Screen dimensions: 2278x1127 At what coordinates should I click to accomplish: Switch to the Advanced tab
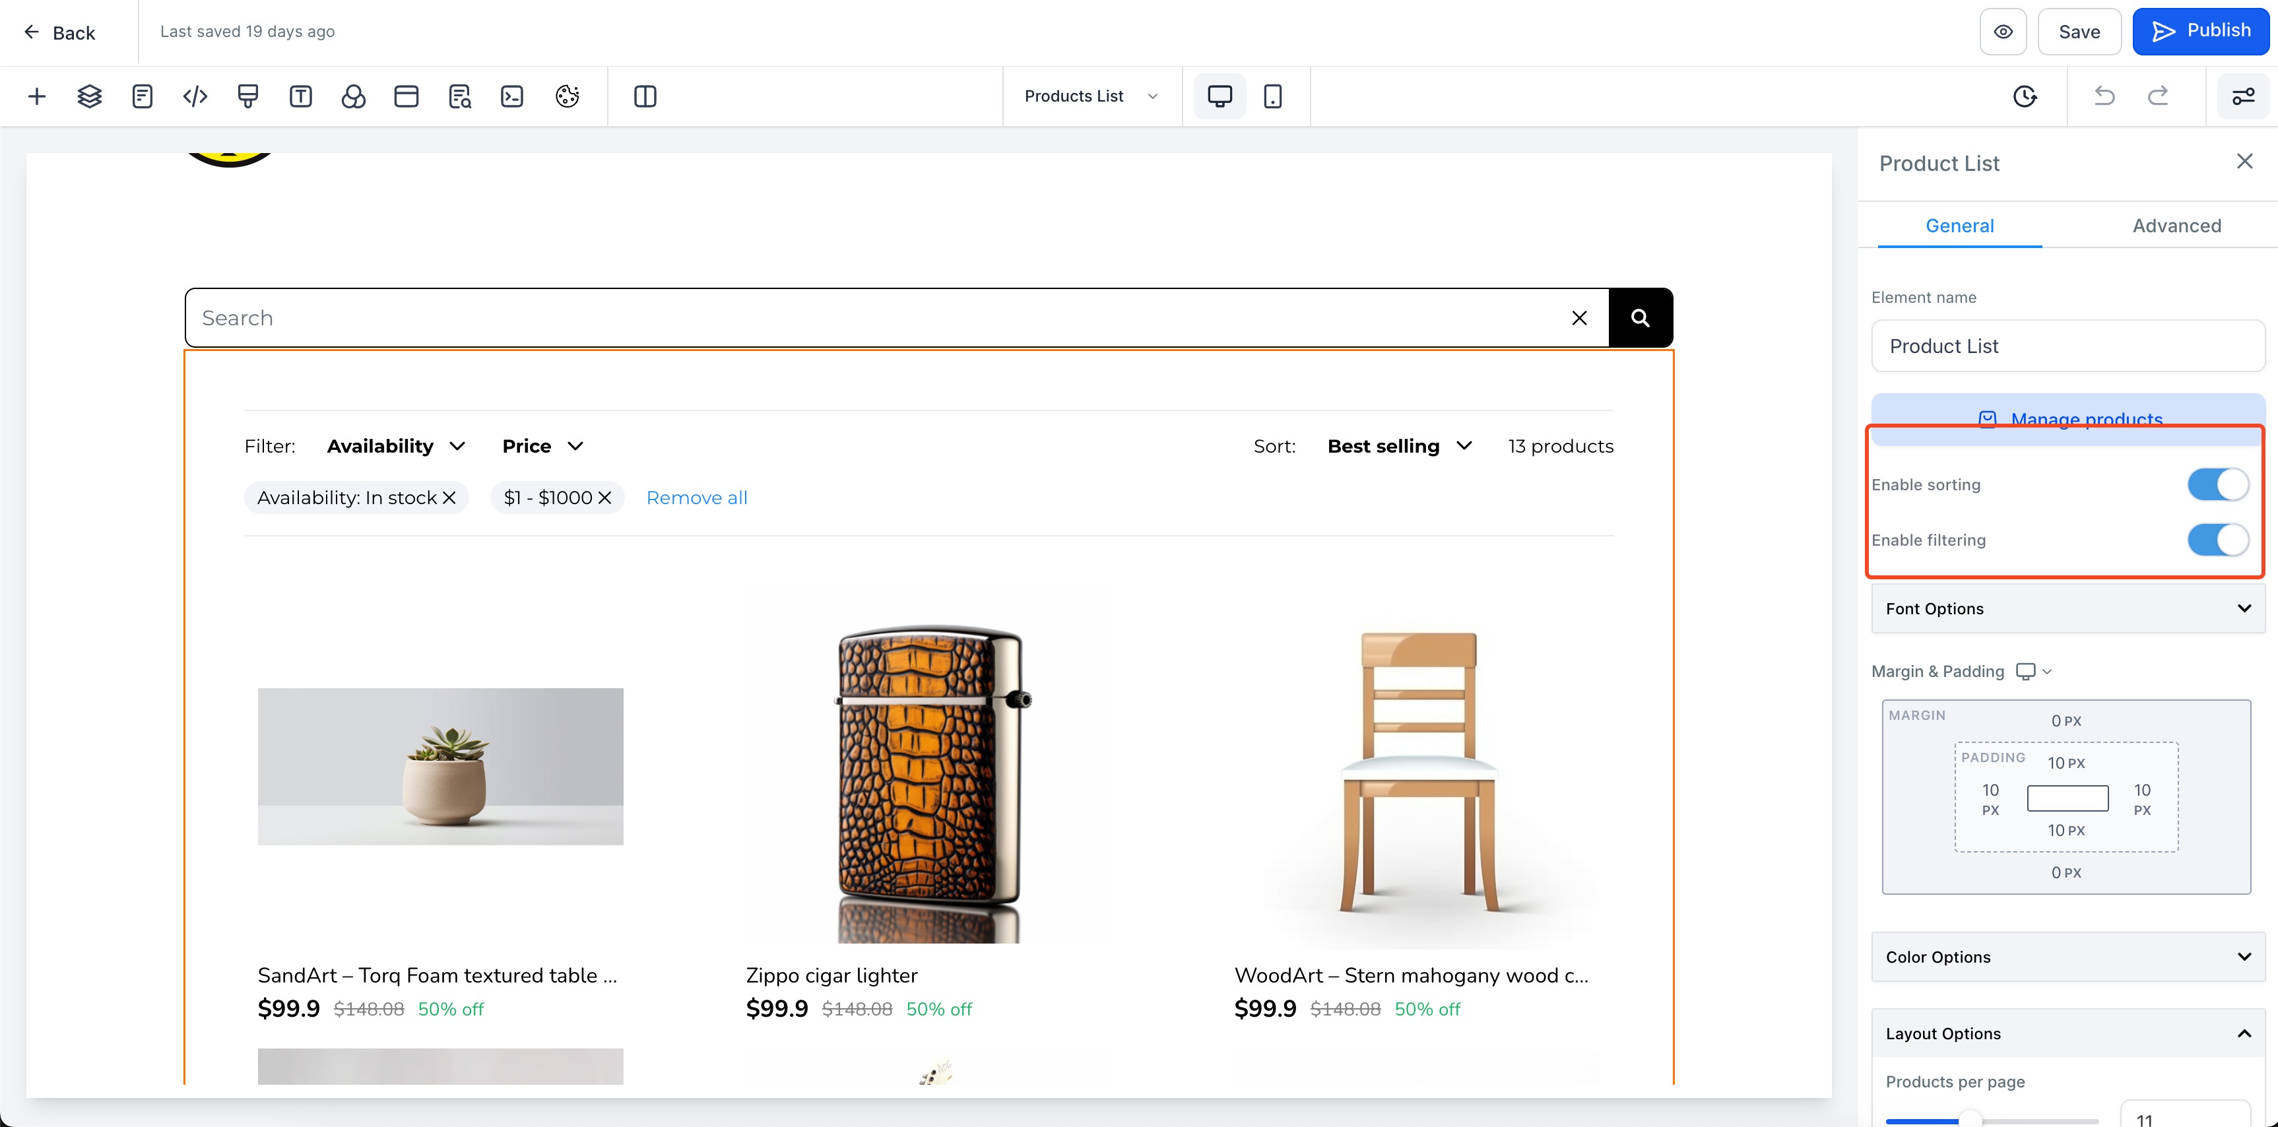(x=2176, y=226)
